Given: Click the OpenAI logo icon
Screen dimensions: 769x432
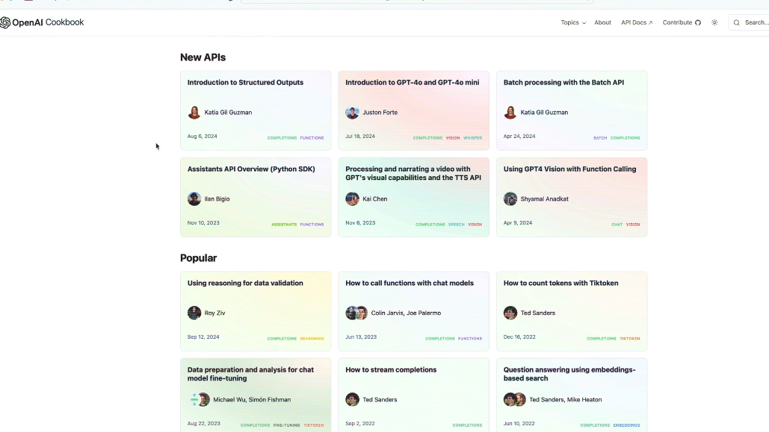Looking at the screenshot, I should [x=5, y=22].
